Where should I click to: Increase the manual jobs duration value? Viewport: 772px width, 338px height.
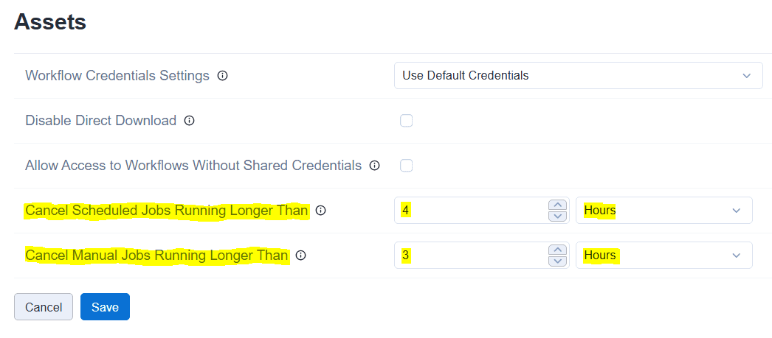[x=558, y=250]
